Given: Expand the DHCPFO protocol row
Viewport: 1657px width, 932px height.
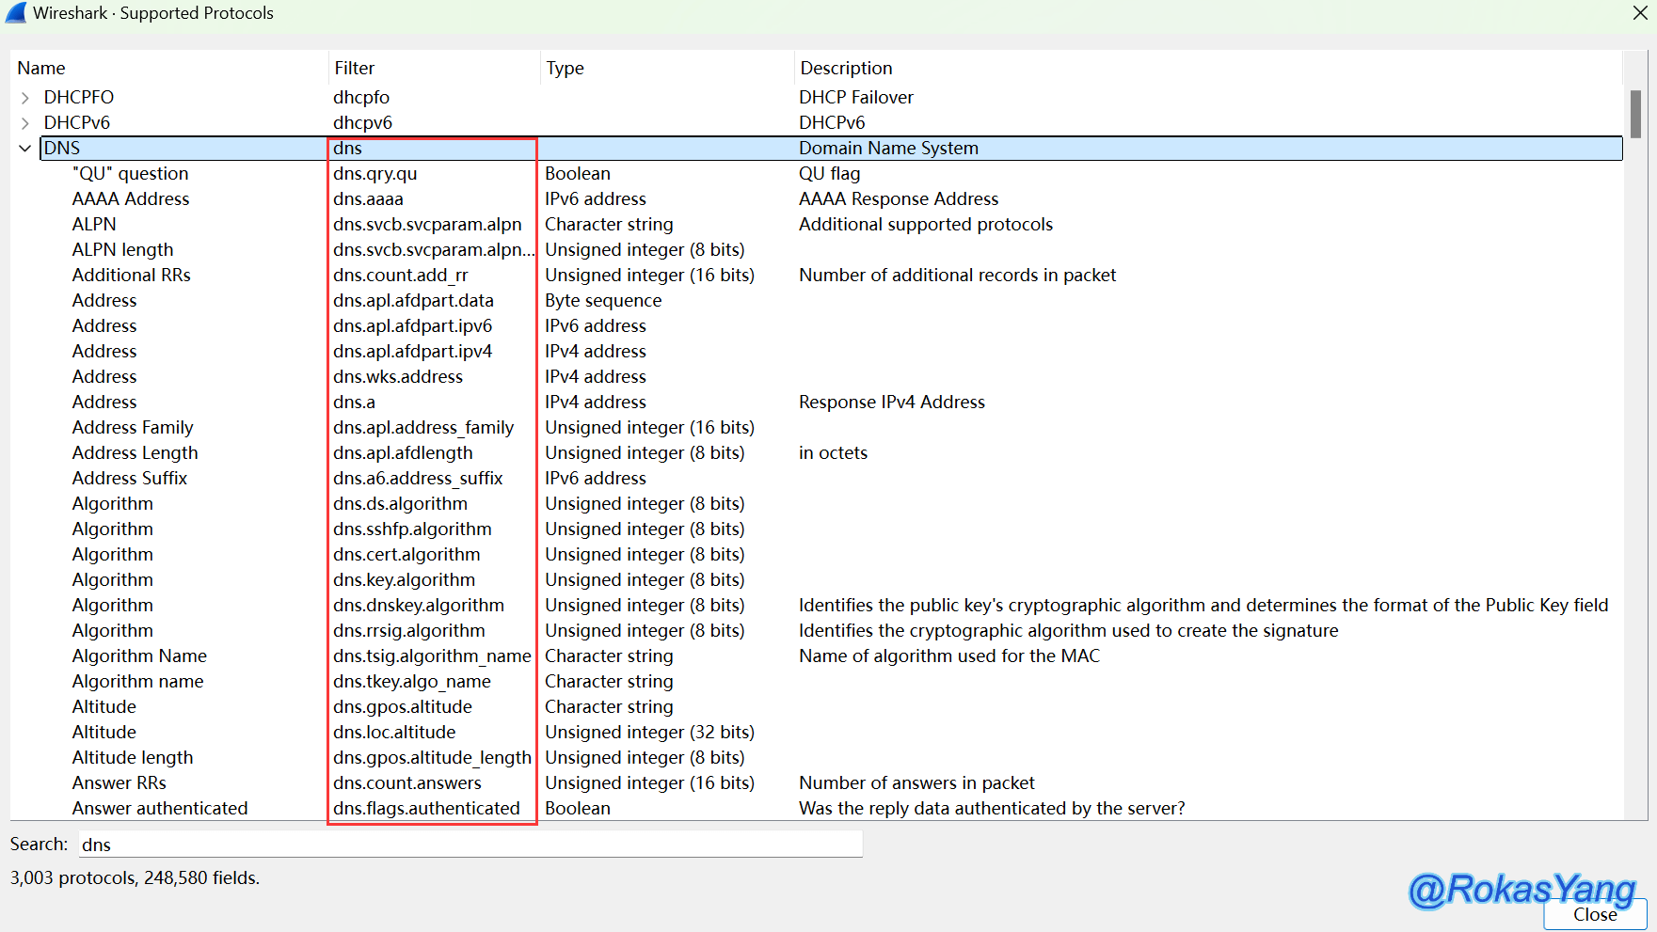Looking at the screenshot, I should (25, 98).
